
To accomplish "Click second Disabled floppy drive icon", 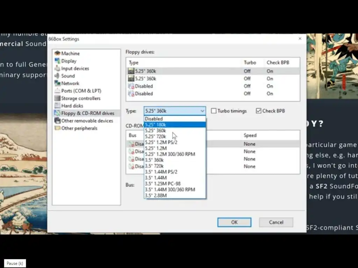I will (x=131, y=94).
